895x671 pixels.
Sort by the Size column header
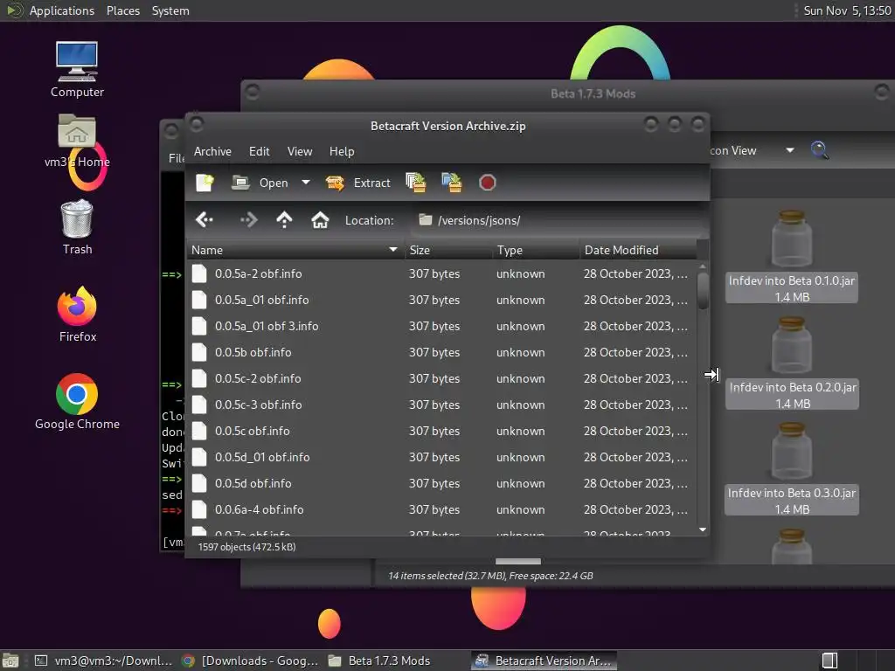tap(448, 250)
